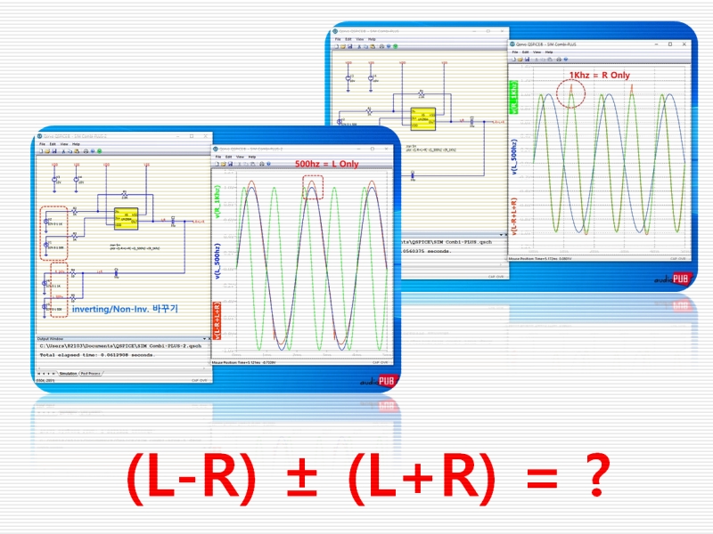Select yellow op-amp block in upper-right schematic
This screenshot has width=713, height=534.
pos(422,117)
